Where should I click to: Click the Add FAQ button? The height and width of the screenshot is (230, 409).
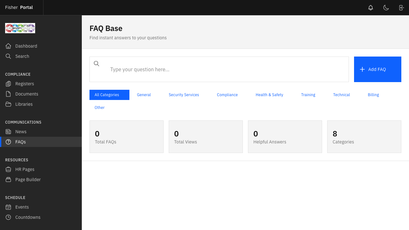(x=377, y=69)
